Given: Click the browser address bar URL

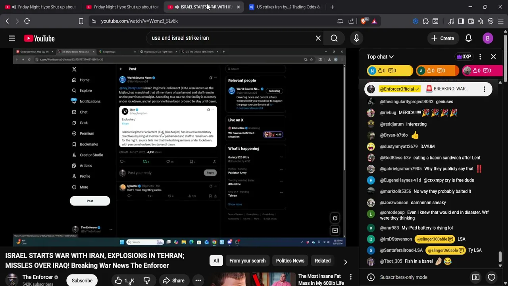Looking at the screenshot, I should pyautogui.click(x=139, y=21).
